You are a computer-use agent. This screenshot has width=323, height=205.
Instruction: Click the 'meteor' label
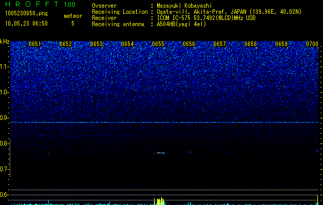click(x=73, y=16)
